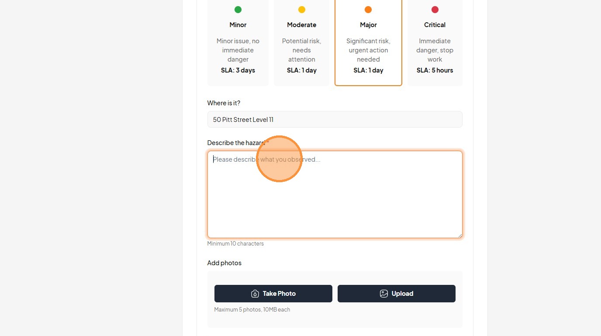This screenshot has width=601, height=336.
Task: Click the 'Describe the hazard' label
Action: pyautogui.click(x=236, y=143)
